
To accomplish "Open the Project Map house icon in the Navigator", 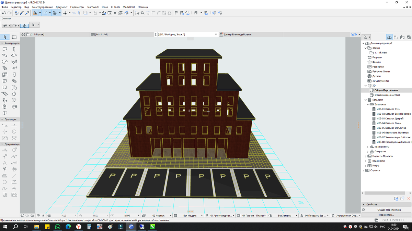I will [389, 37].
